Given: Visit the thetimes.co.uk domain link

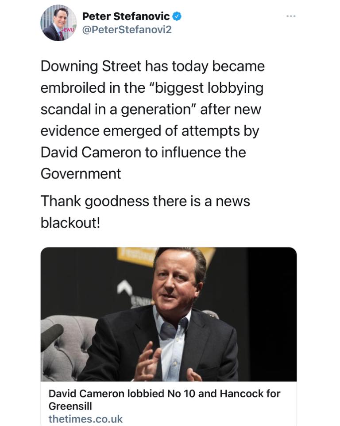Looking at the screenshot, I should tap(85, 418).
